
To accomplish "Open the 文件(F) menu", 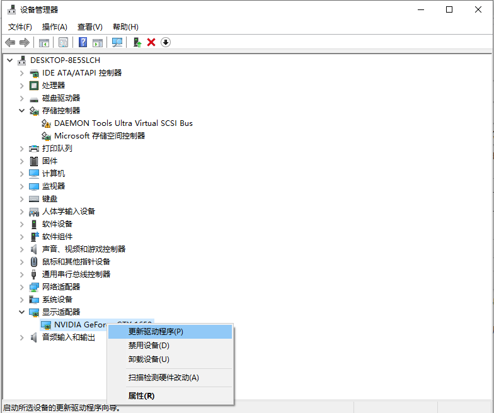I will pos(20,27).
